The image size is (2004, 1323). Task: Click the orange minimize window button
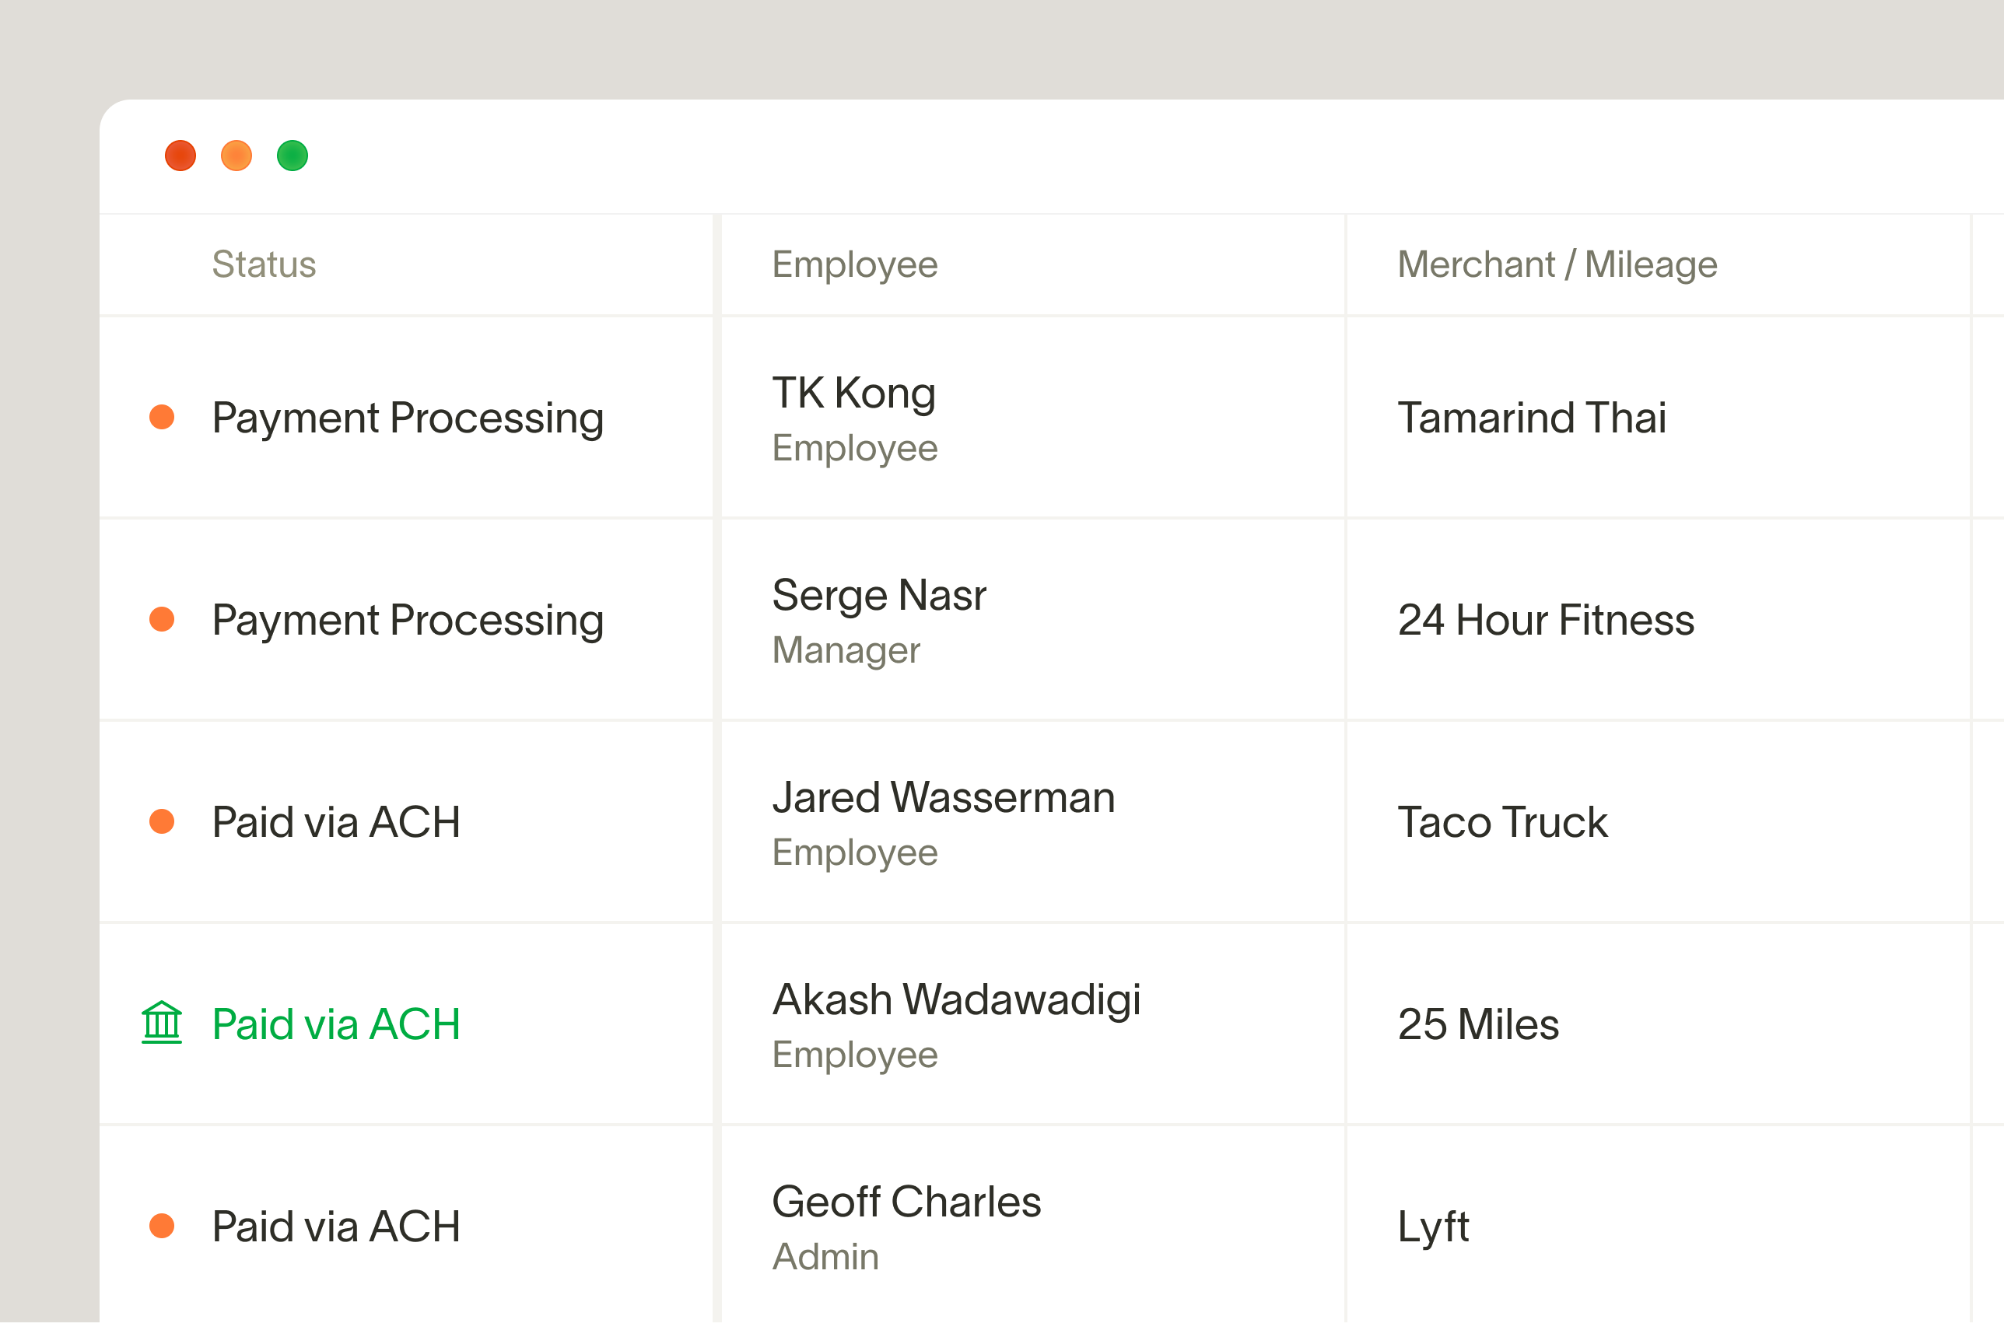click(x=236, y=156)
